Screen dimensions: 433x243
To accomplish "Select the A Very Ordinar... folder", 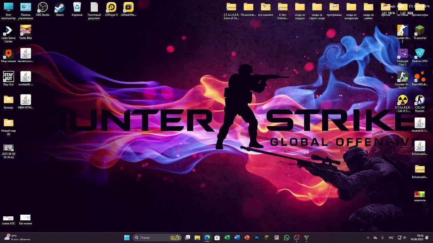I will click(x=283, y=10).
